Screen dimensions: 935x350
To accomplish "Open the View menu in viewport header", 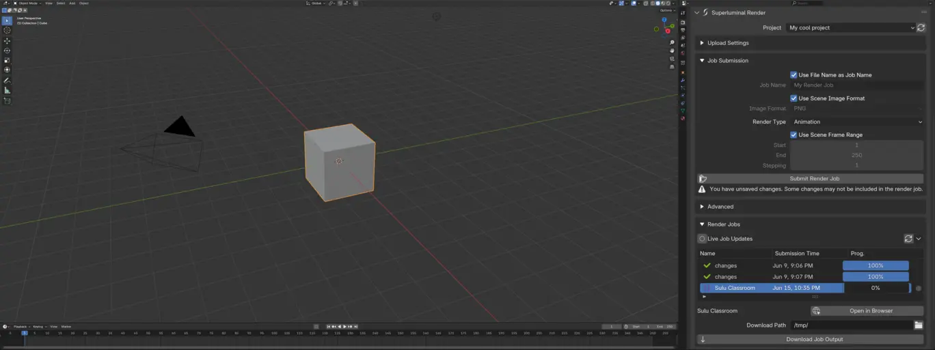I will pyautogui.click(x=49, y=3).
